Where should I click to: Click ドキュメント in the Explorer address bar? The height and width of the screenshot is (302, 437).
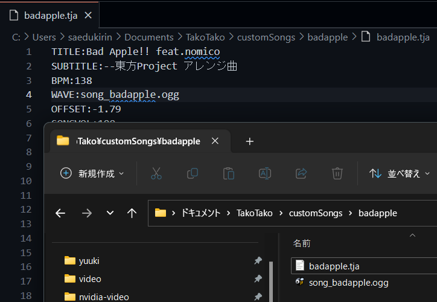point(200,213)
